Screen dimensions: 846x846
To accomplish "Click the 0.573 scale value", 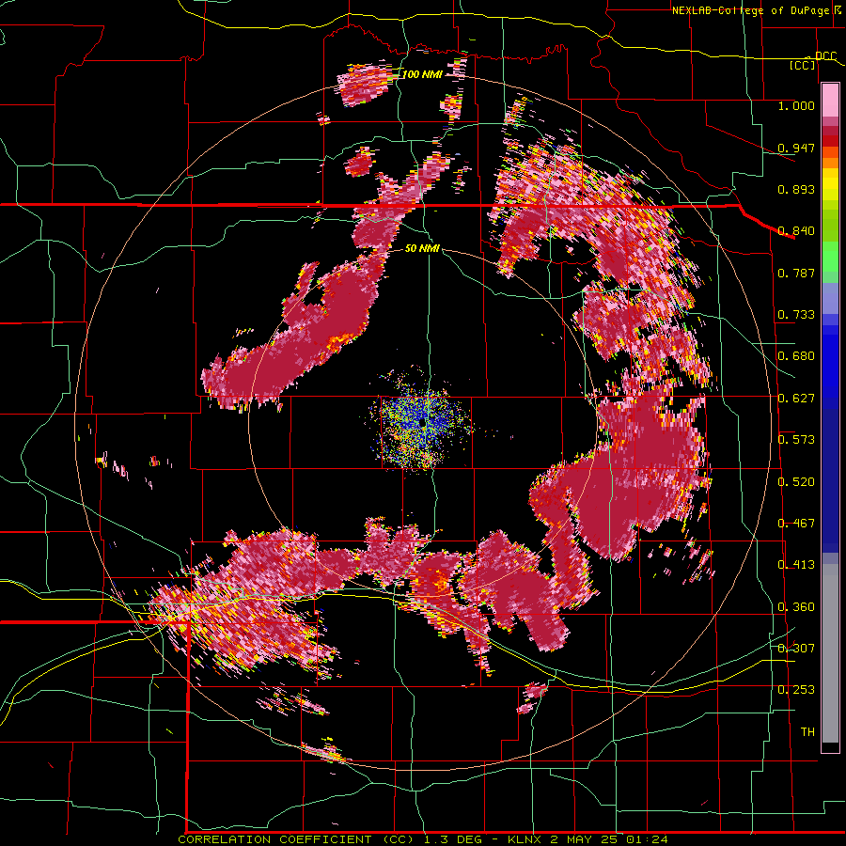I will point(796,440).
